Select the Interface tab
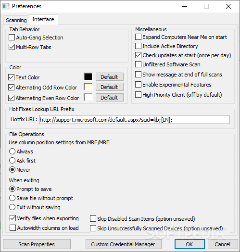Image resolution: width=240 pixels, height=252 pixels. tap(43, 19)
